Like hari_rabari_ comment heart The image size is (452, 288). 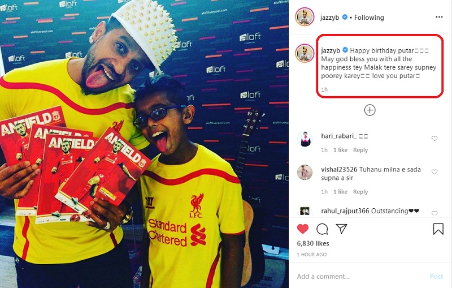434,139
